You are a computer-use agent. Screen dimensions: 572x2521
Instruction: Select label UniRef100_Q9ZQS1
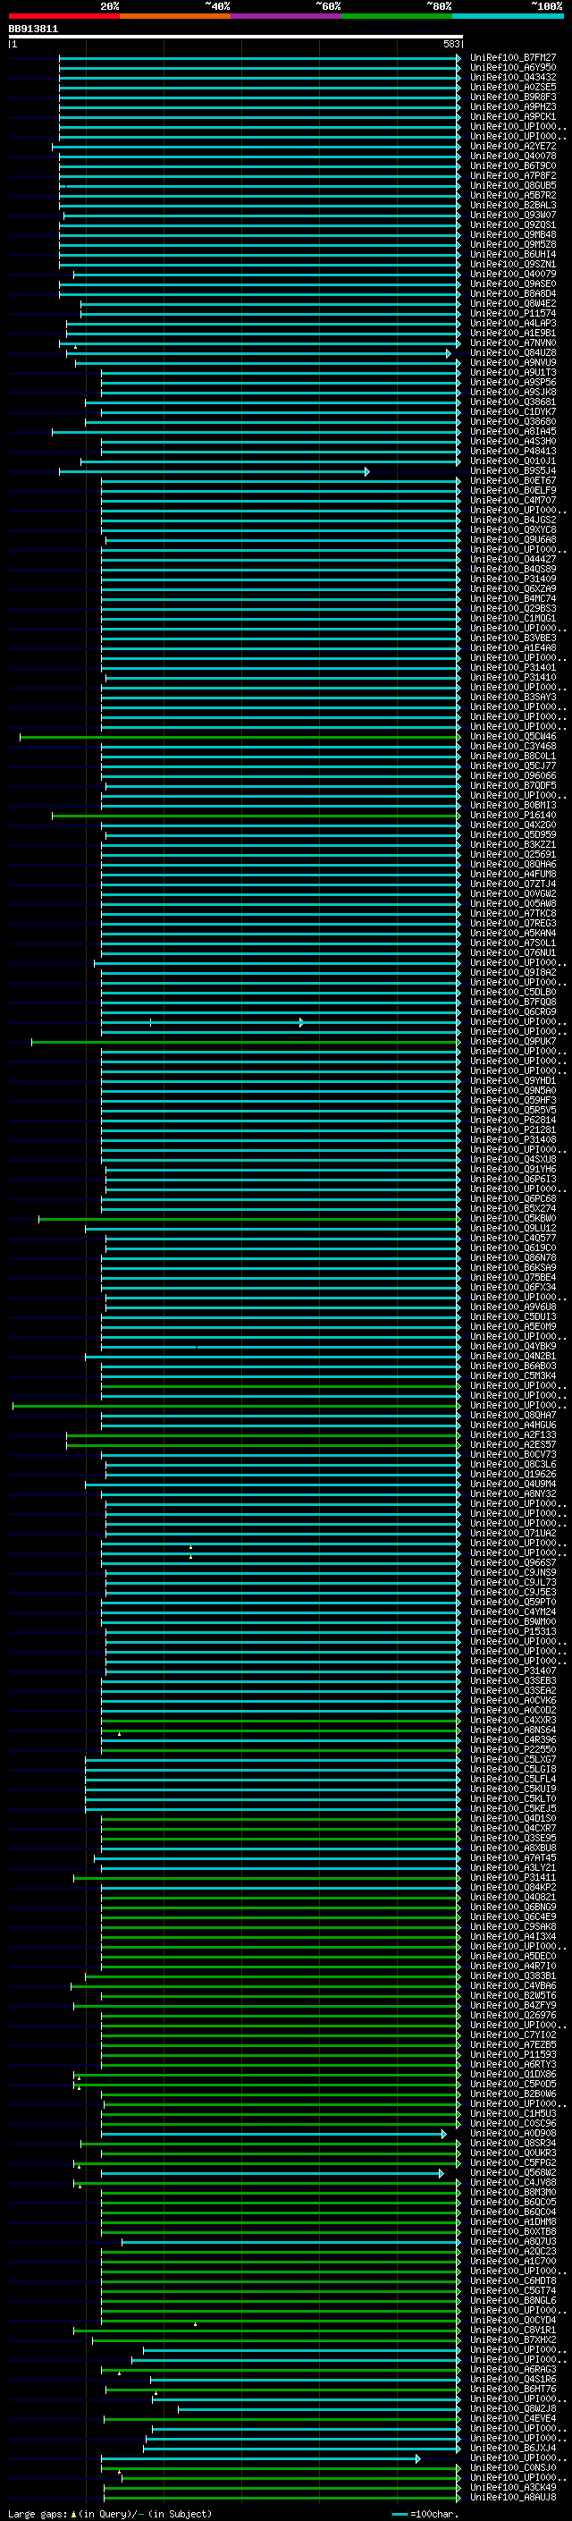click(513, 225)
